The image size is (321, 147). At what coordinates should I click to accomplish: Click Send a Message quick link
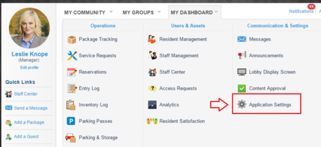point(30,108)
